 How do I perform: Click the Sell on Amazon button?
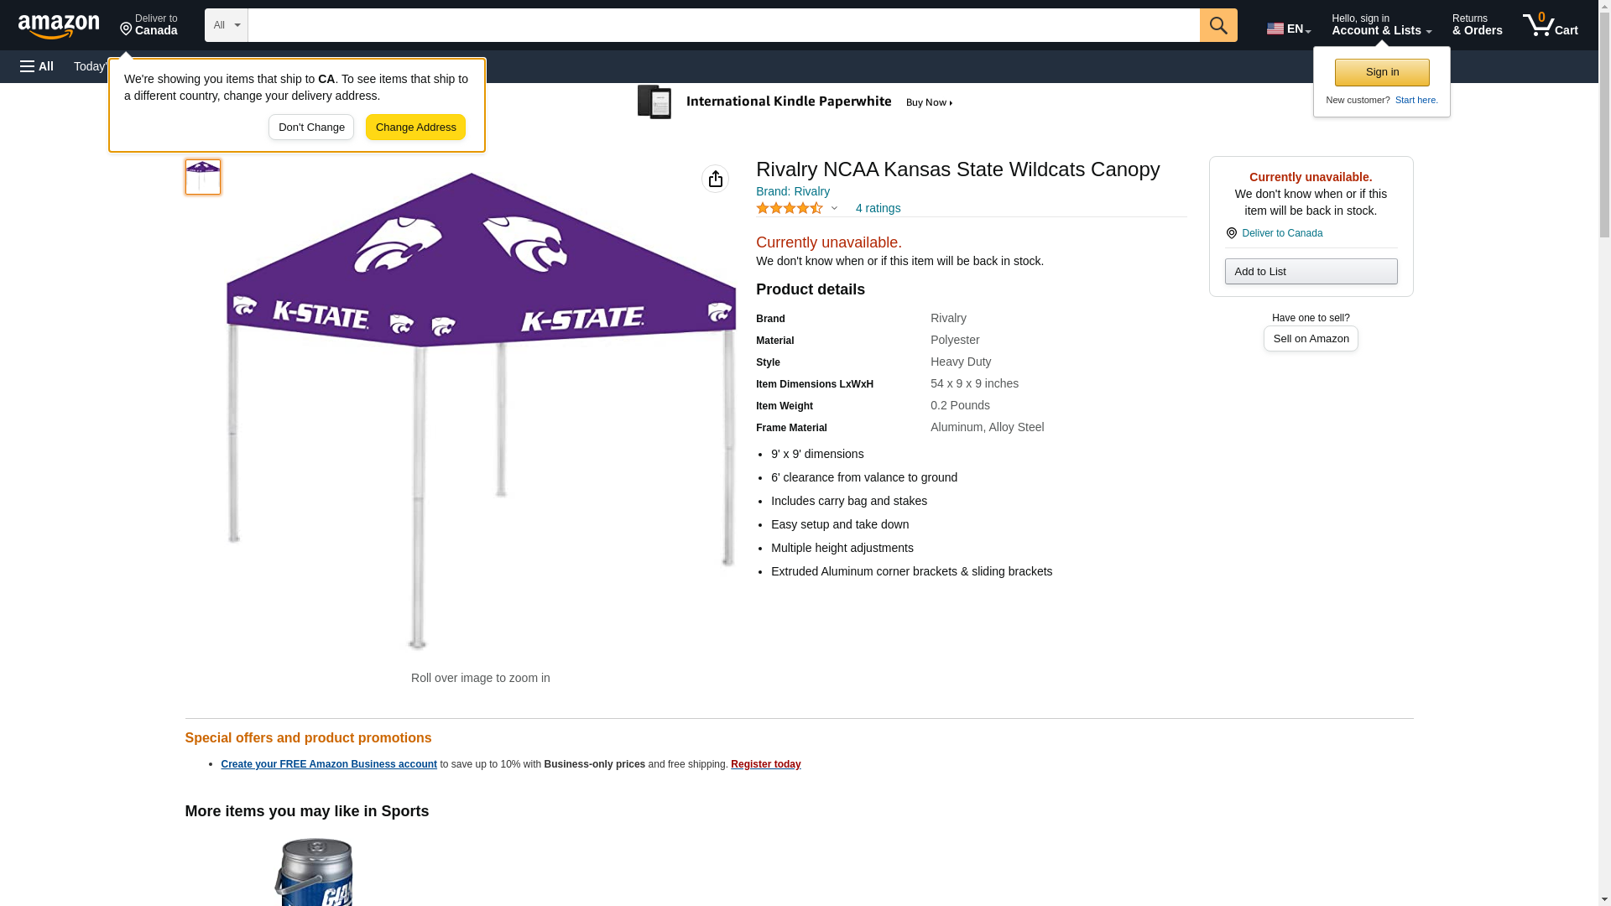tap(1311, 338)
